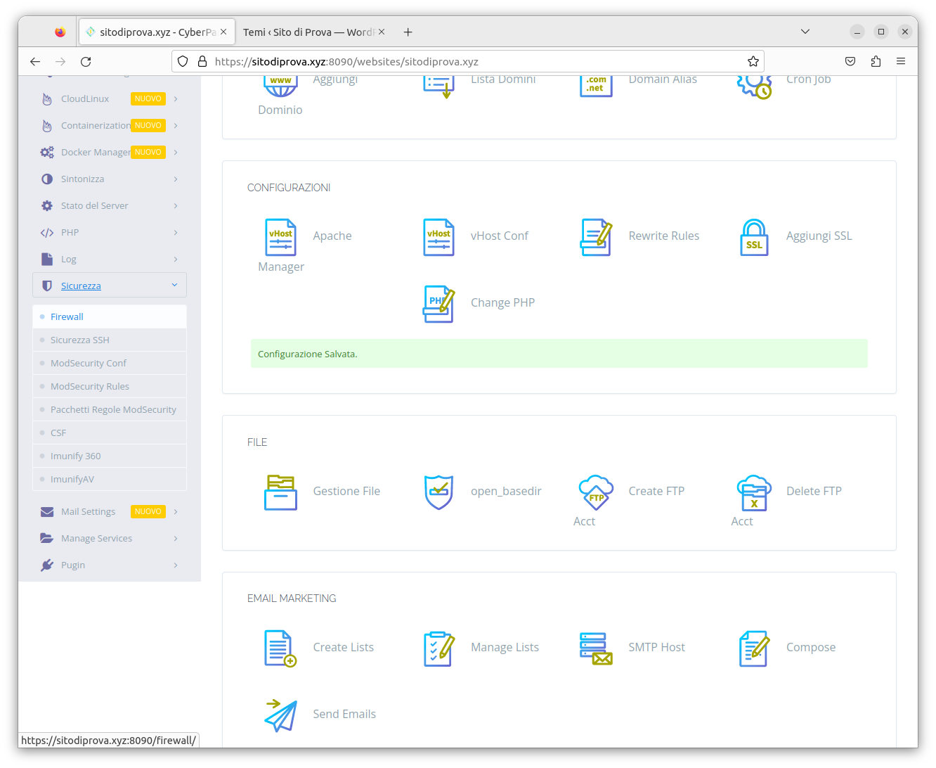Click the Send Emails paper plane icon

coord(280,715)
